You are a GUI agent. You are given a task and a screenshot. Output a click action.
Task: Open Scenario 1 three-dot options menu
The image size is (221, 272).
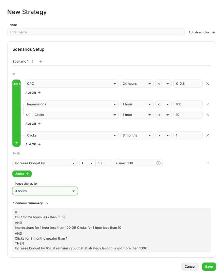click(x=32, y=61)
